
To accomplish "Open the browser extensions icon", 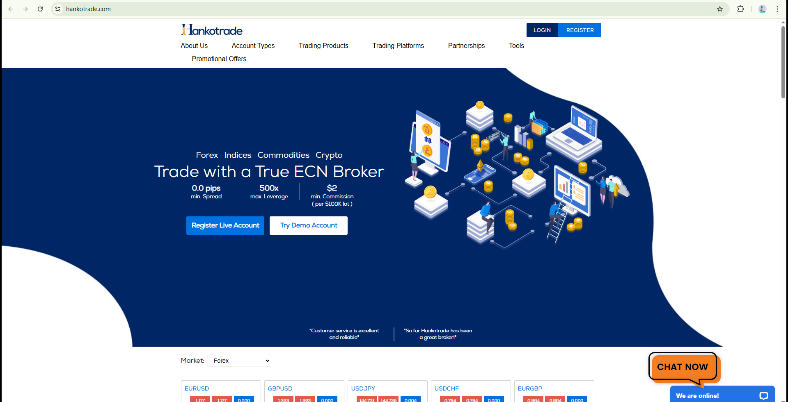I will [740, 9].
